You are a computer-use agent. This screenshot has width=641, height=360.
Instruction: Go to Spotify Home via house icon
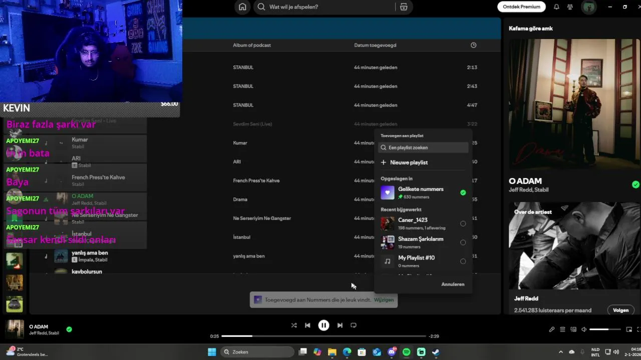click(x=242, y=7)
